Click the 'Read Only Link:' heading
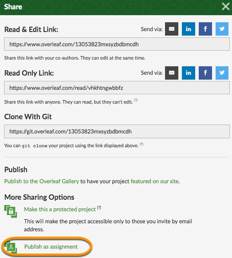 click(29, 73)
